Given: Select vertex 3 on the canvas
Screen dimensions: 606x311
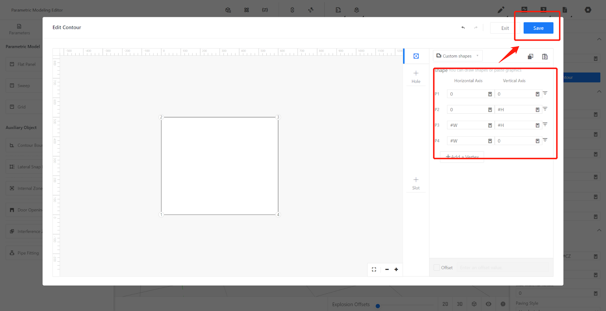Looking at the screenshot, I should coord(278,117).
